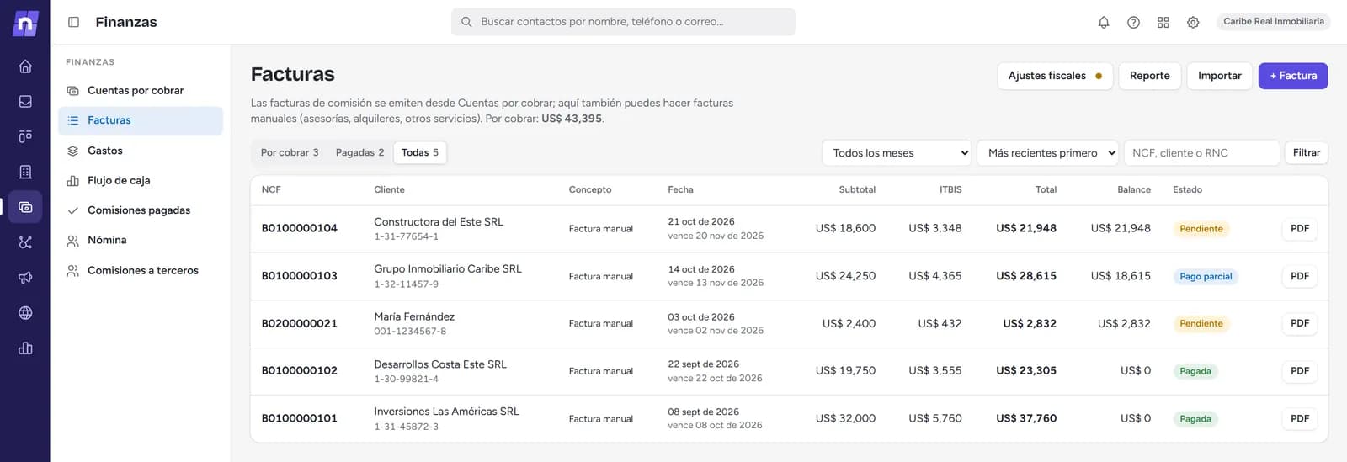Click the Reporte button
The image size is (1347, 462).
coord(1149,76)
